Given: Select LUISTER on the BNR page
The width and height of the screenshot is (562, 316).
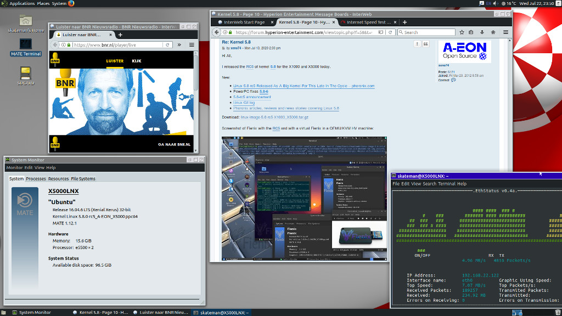Looking at the screenshot, I should pos(115,61).
